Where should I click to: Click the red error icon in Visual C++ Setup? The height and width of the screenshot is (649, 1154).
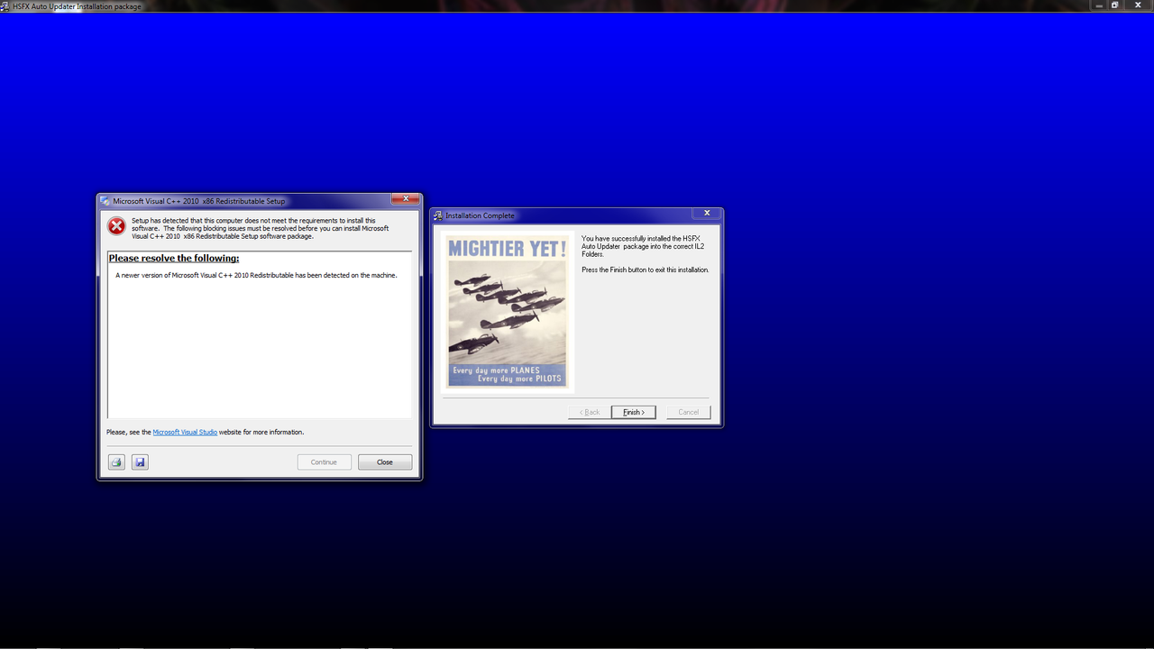click(x=116, y=225)
